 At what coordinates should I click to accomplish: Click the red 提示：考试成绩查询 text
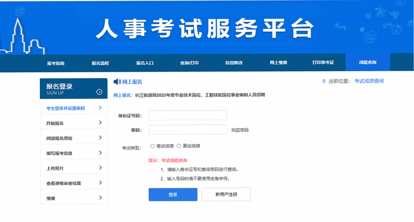pos(168,161)
